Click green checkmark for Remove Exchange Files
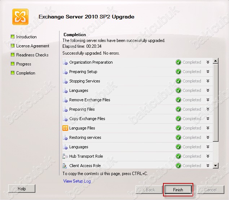The height and width of the screenshot is (200, 229). tap(178, 100)
